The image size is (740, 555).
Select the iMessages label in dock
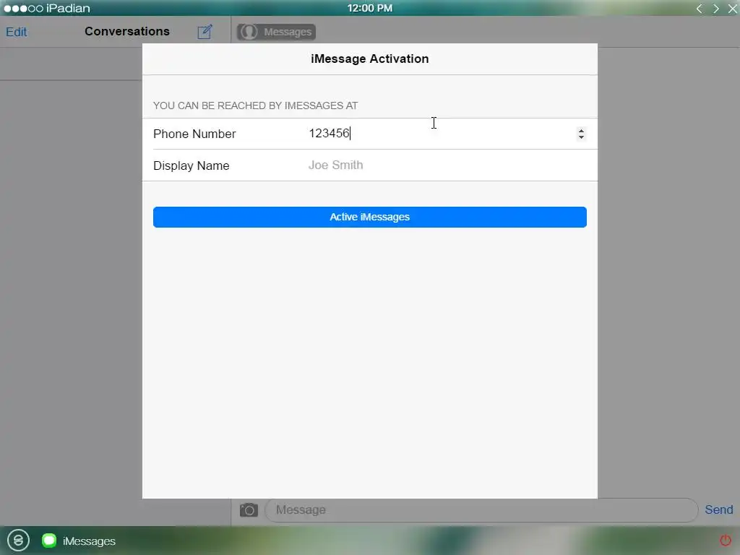tap(89, 541)
